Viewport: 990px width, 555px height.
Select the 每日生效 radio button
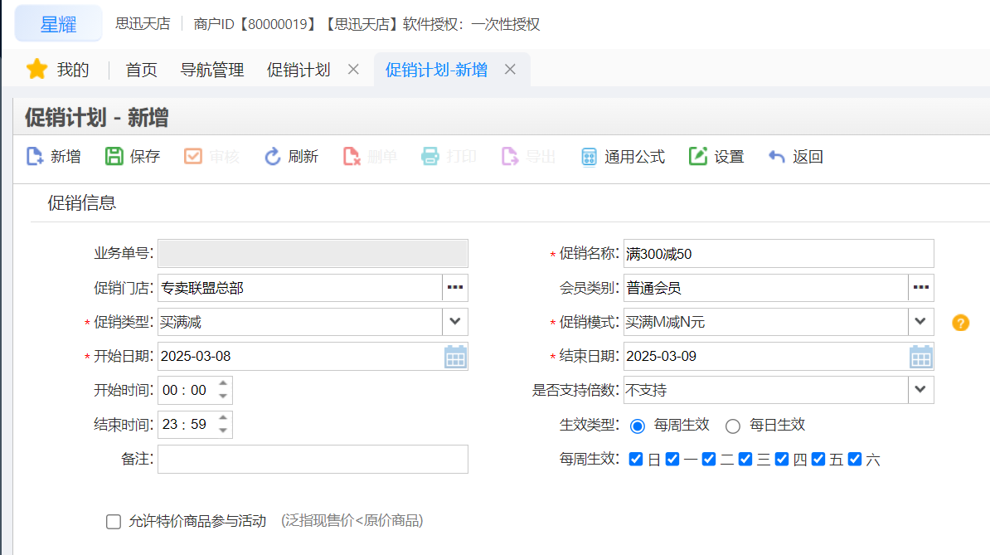click(x=733, y=426)
